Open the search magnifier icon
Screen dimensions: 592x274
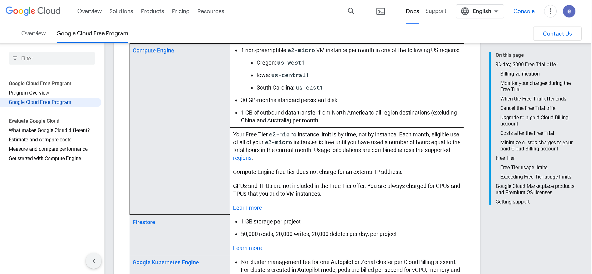point(351,11)
